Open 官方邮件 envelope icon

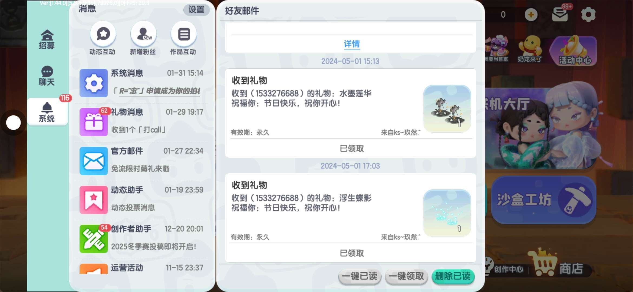94,161
